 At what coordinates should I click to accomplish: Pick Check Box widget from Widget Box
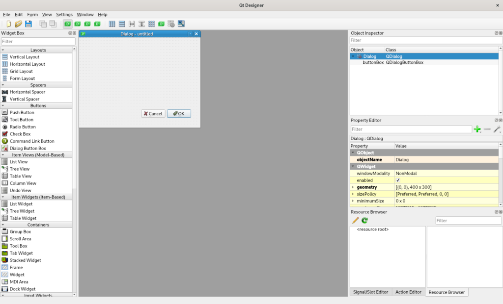coord(20,134)
